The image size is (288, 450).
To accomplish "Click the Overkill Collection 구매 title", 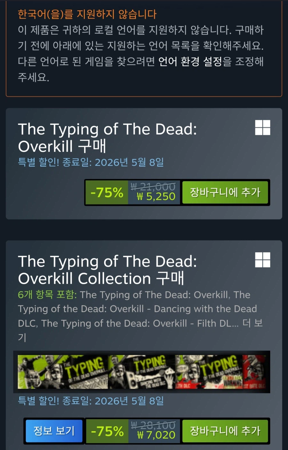I will [x=108, y=270].
